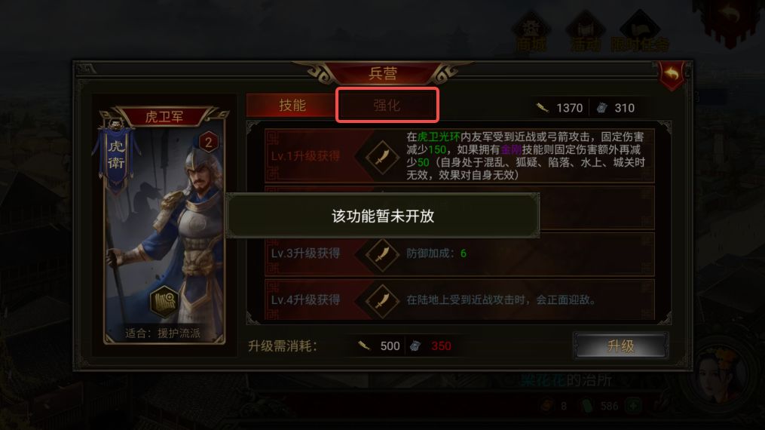Select the Lv.3升级获得 skill row

coord(460,253)
